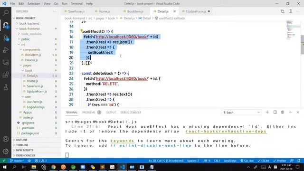
Task: Open the Testing flask icon
Action: 6,87
